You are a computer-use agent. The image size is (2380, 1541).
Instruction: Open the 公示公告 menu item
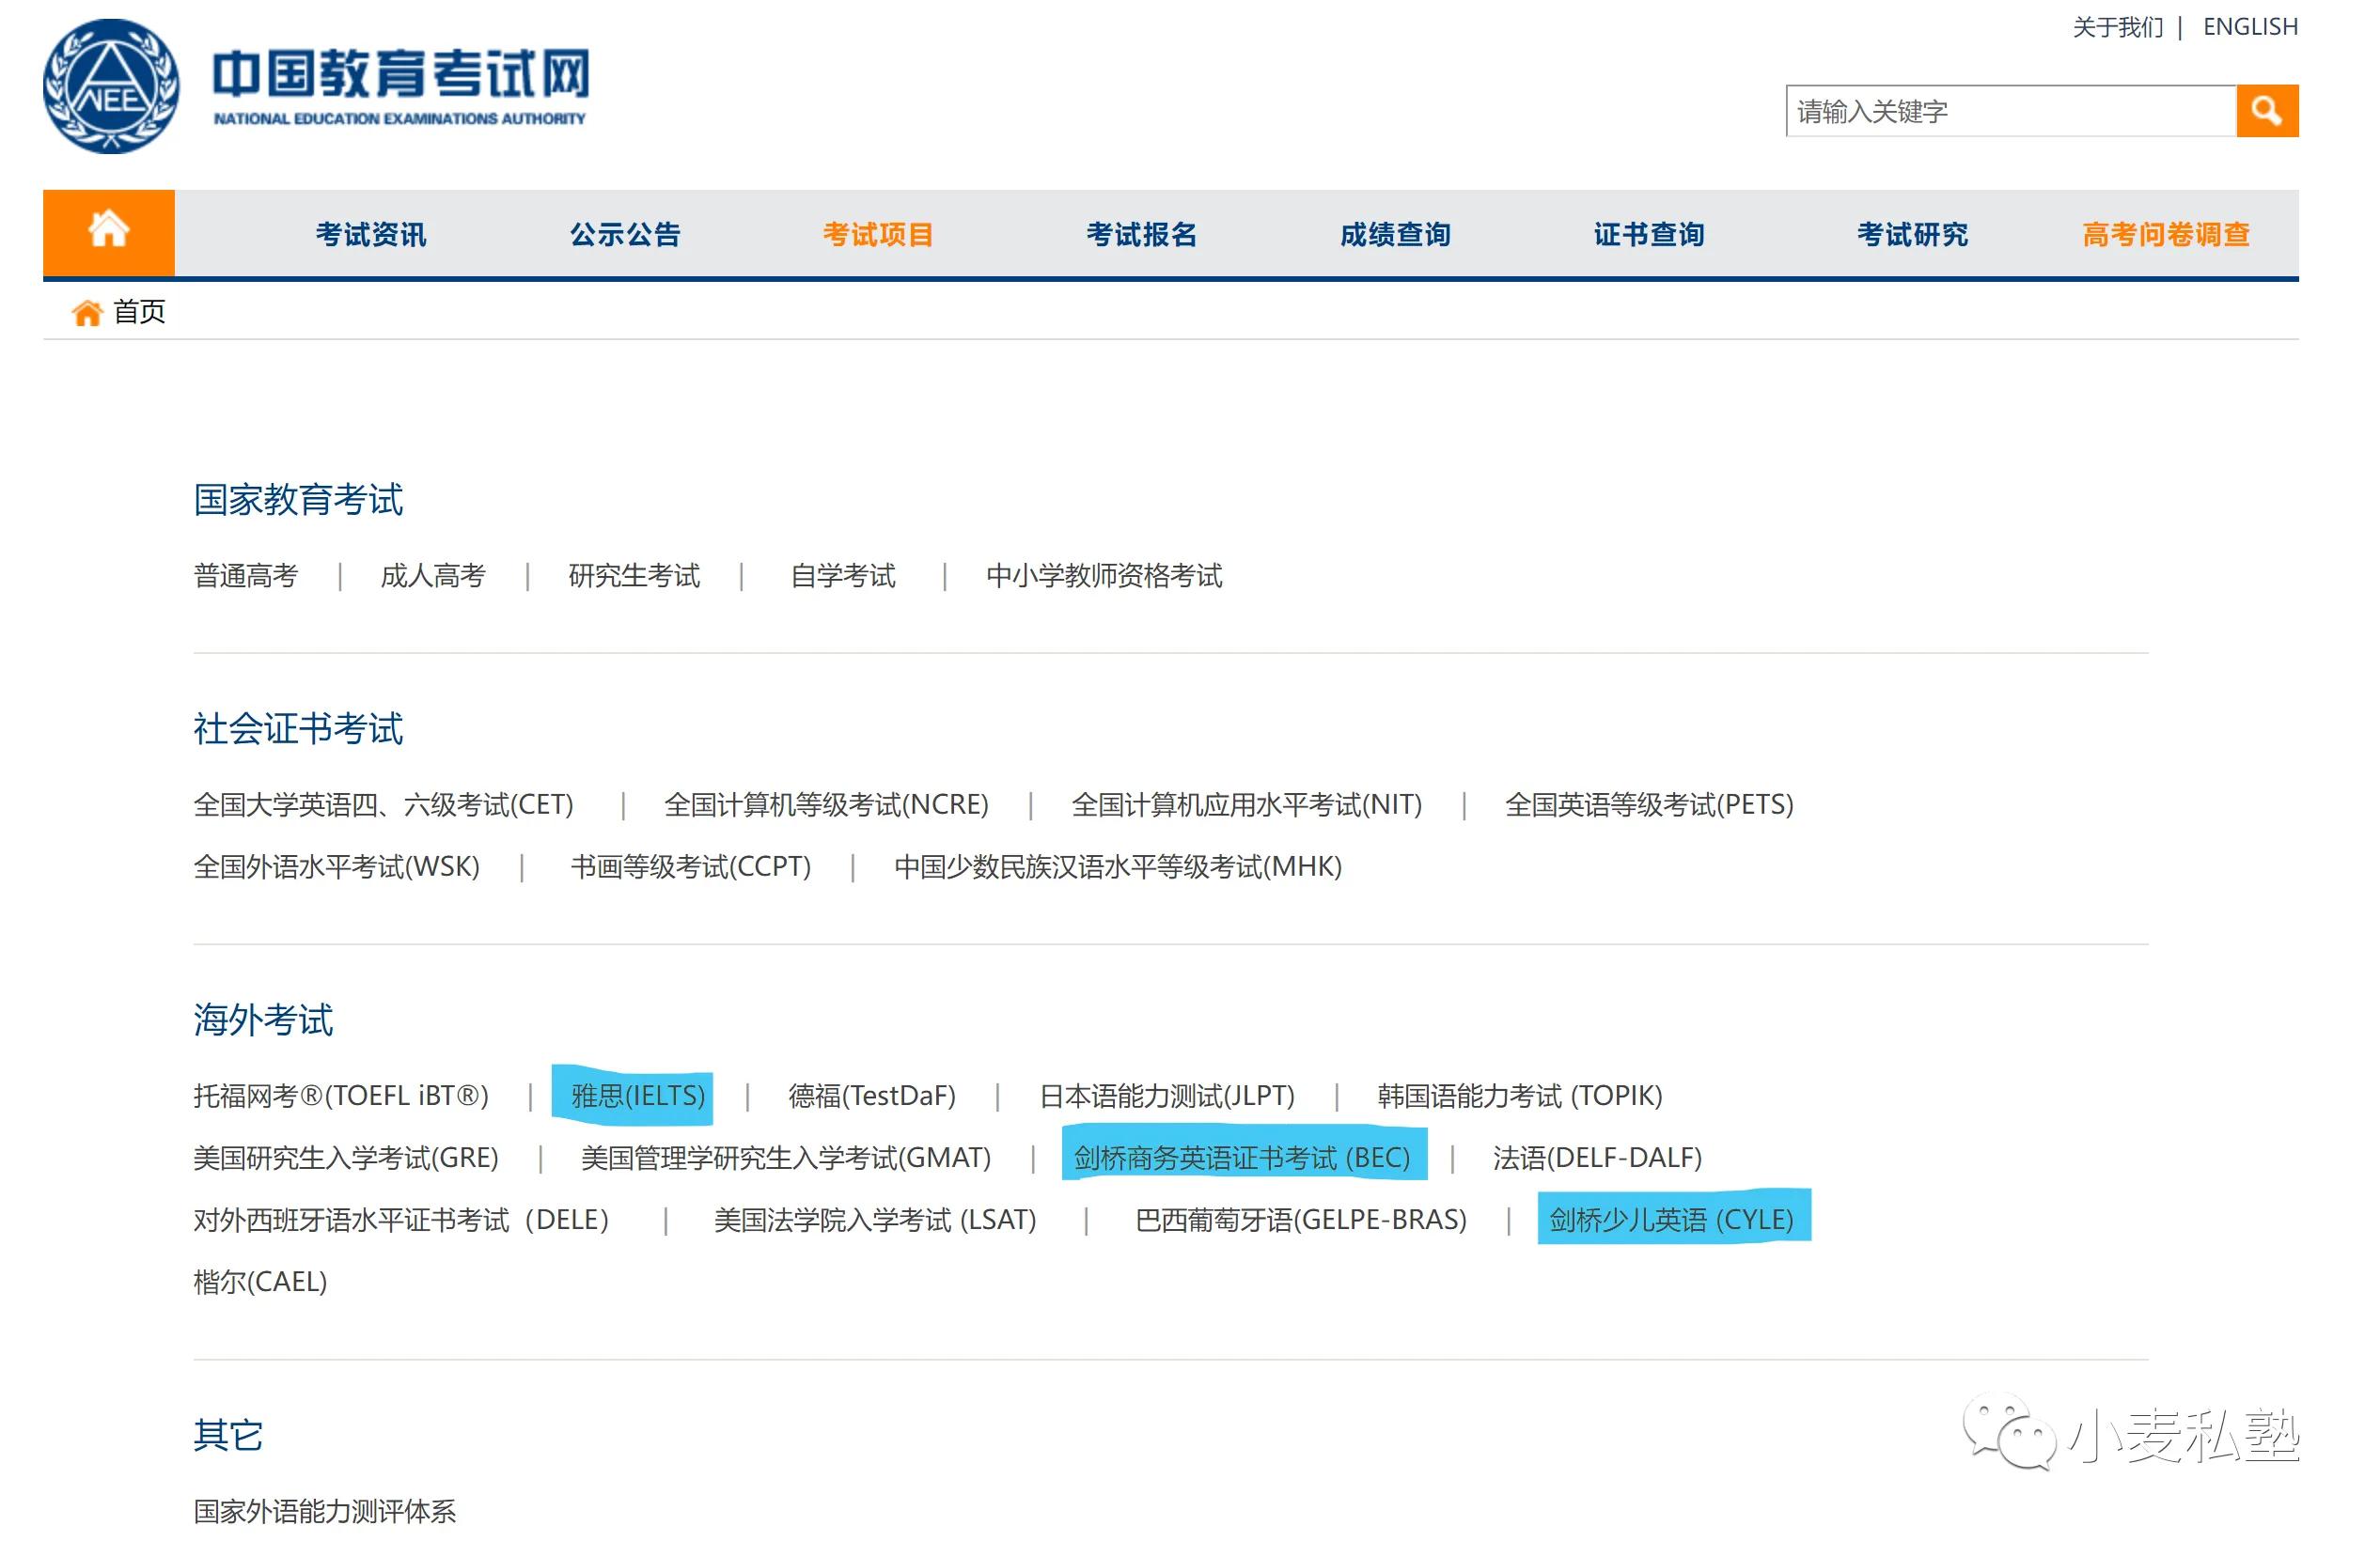click(x=625, y=235)
